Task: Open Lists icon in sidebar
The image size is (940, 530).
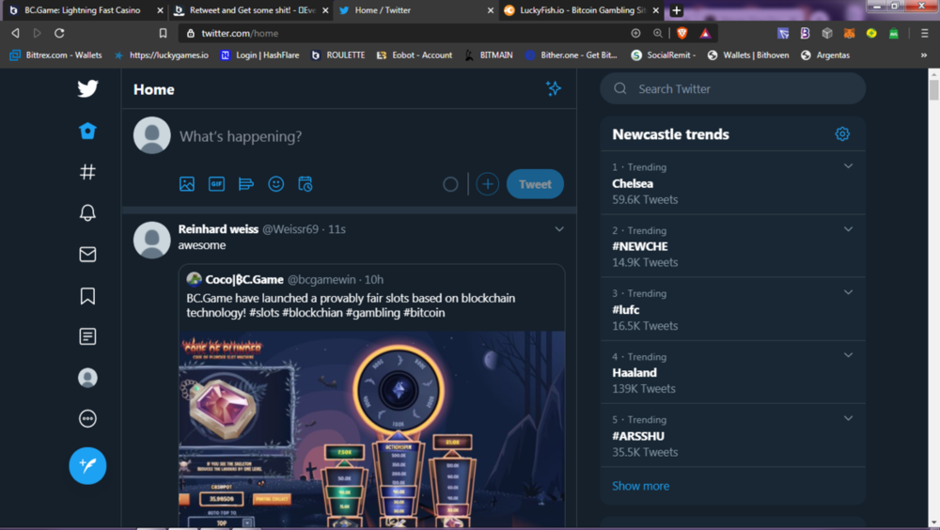Action: (87, 336)
